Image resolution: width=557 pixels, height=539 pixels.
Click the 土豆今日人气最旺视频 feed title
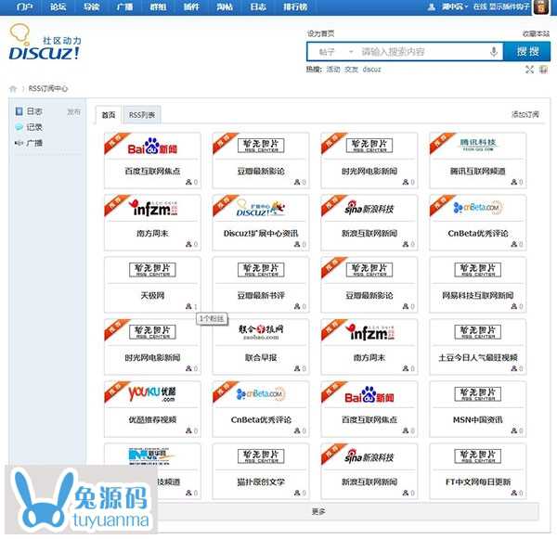click(x=478, y=357)
